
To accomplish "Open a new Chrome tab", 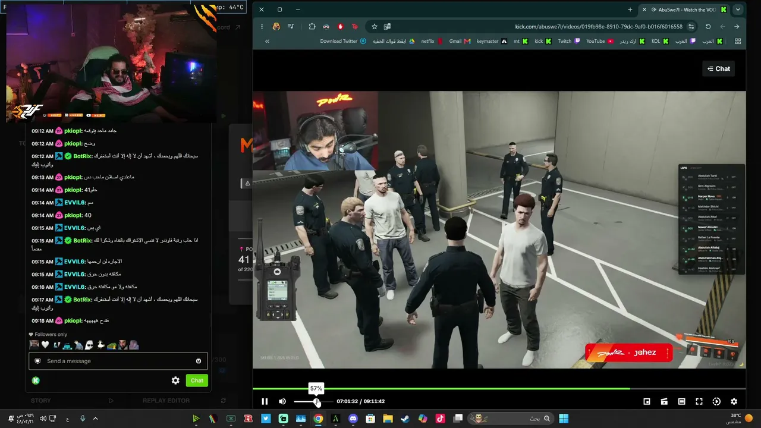I will pyautogui.click(x=630, y=10).
